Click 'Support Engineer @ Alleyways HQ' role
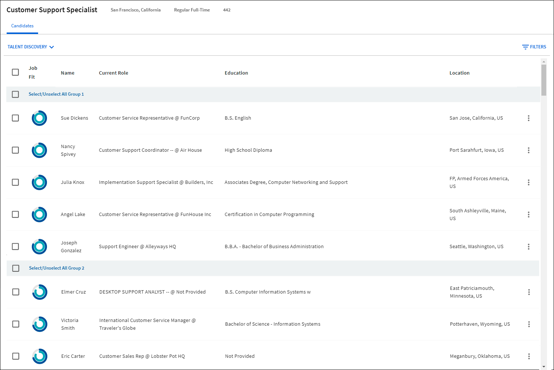The width and height of the screenshot is (554, 370). pyautogui.click(x=138, y=247)
